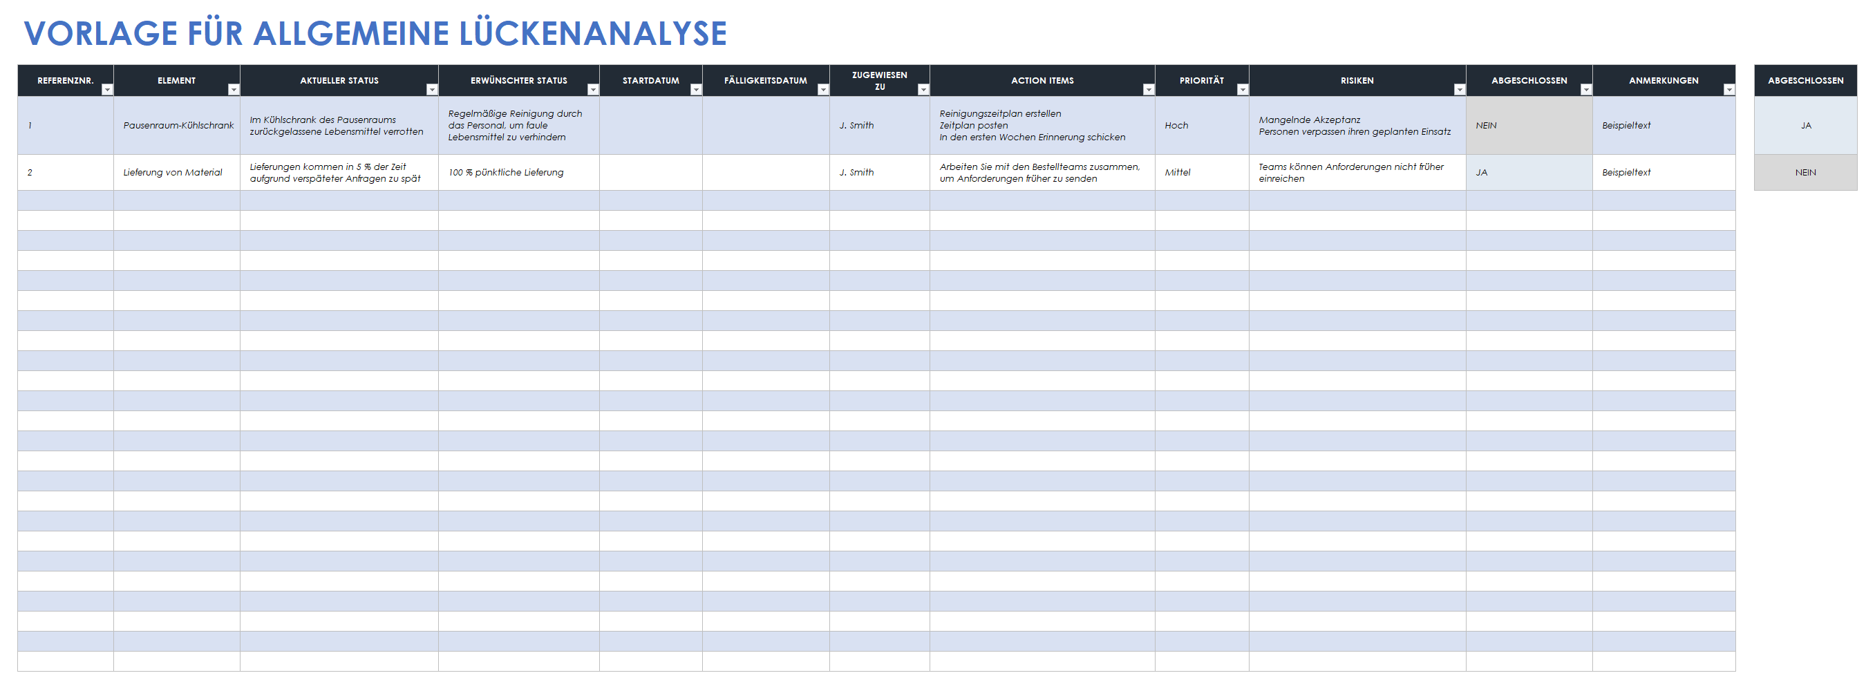Select NEIN status in the Pausenraum row
The image size is (1875, 691).
coord(1529,125)
